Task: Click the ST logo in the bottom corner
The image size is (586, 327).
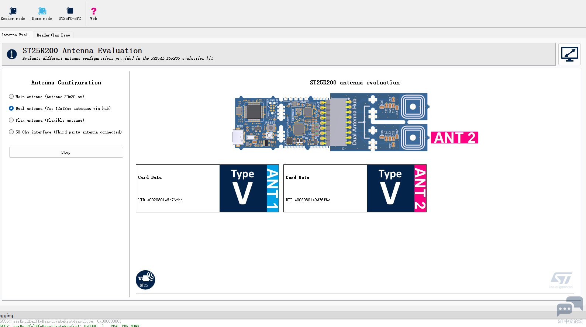Action: point(561,280)
